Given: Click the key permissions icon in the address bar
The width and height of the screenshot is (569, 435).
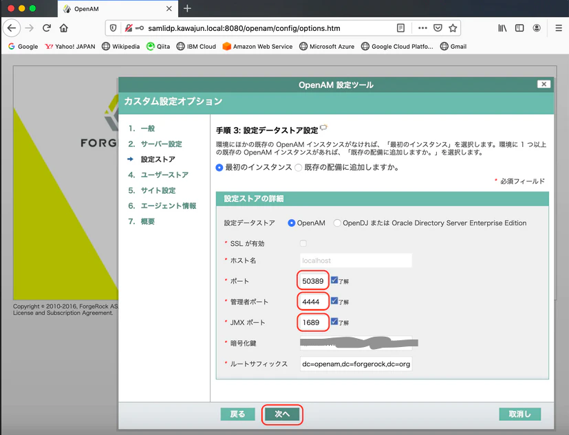Looking at the screenshot, I should (x=140, y=28).
